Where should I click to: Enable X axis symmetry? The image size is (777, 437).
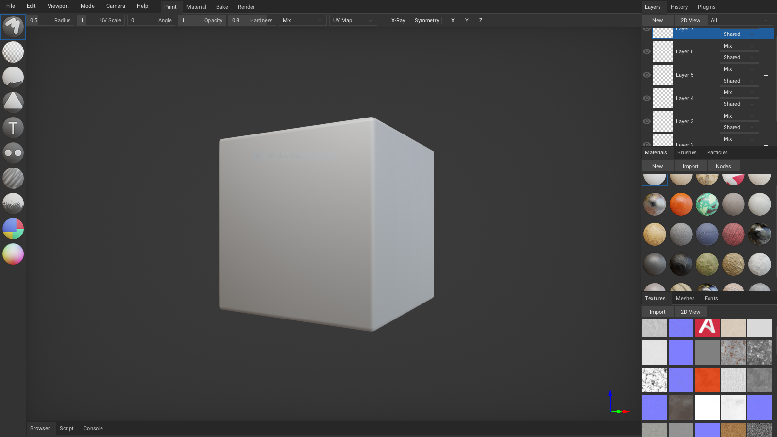pyautogui.click(x=445, y=20)
